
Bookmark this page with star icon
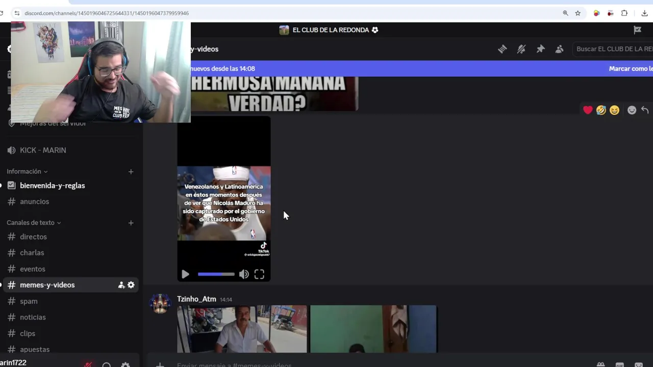click(x=577, y=13)
